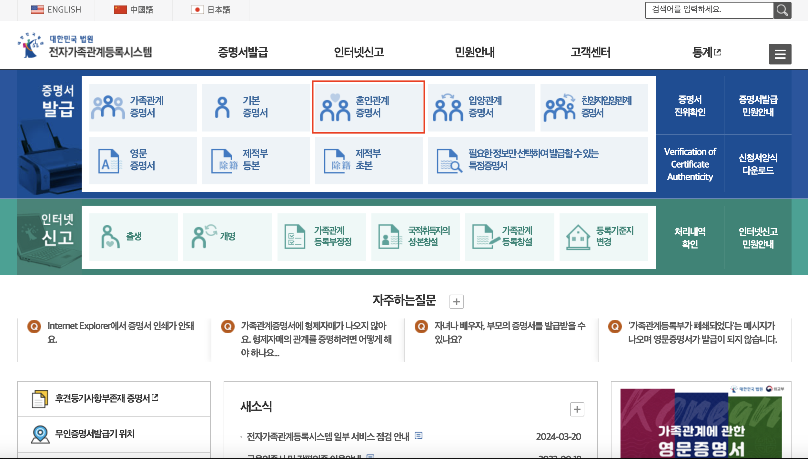
Task: Open the hamburger menu
Action: (780, 54)
